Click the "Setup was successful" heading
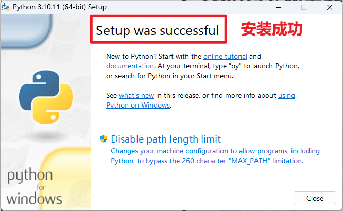Screen dimensions: 343x211 click(157, 30)
